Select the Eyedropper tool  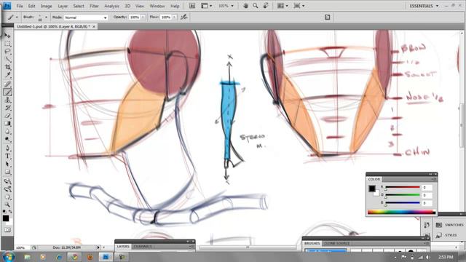[7, 75]
